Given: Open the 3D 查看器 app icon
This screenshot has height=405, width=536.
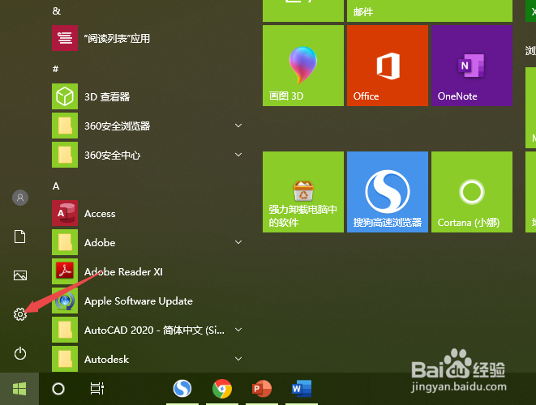Looking at the screenshot, I should [65, 96].
